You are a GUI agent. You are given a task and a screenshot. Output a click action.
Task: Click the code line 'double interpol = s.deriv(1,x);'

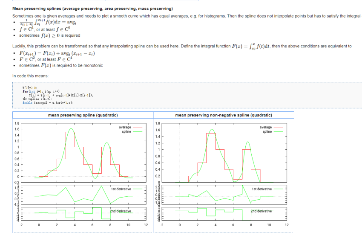pyautogui.click(x=48, y=103)
